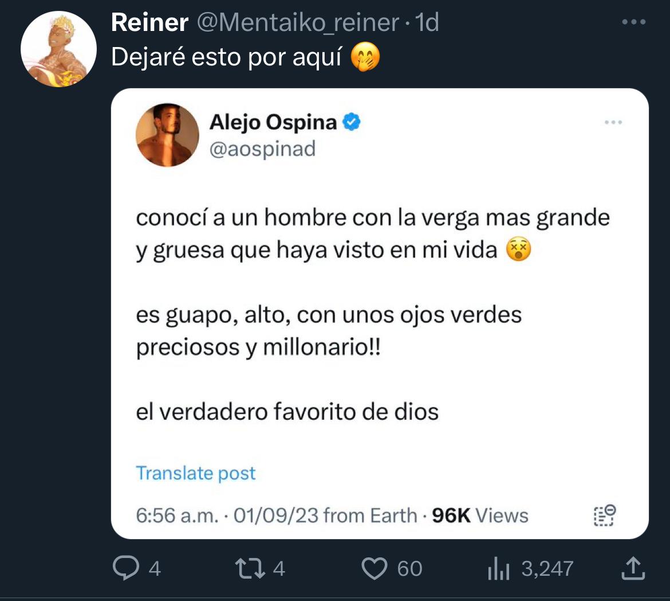Click the 96K Views counter
The width and height of the screenshot is (670, 601).
pyautogui.click(x=480, y=515)
